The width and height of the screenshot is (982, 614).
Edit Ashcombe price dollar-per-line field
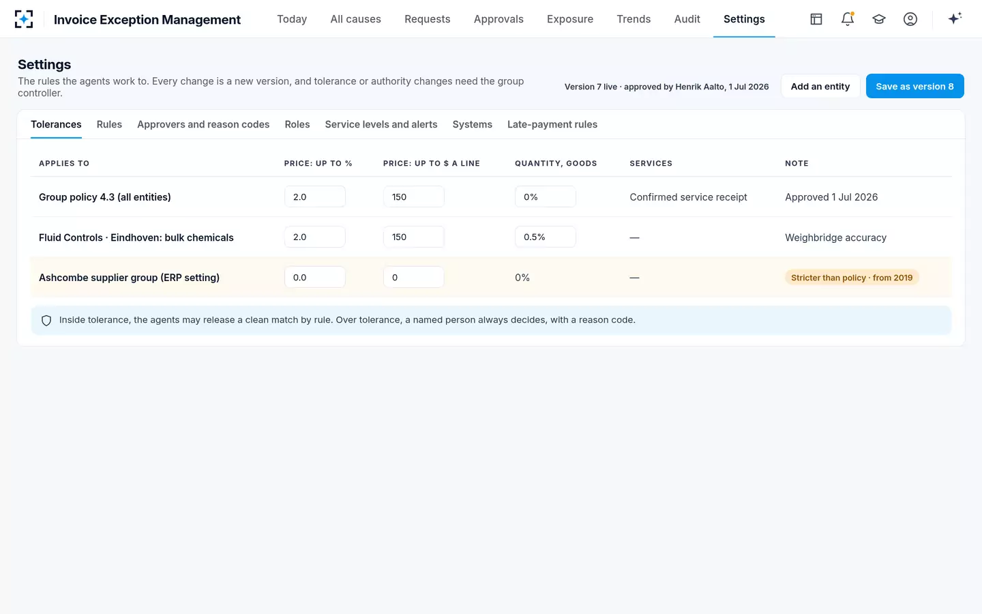[414, 277]
